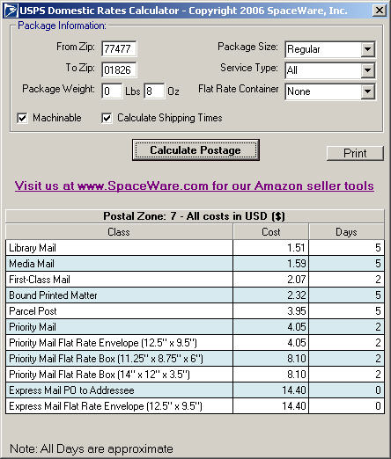Screen dimensions: 391x459
Task: Click the Lbs weight input field
Action: pyautogui.click(x=112, y=91)
